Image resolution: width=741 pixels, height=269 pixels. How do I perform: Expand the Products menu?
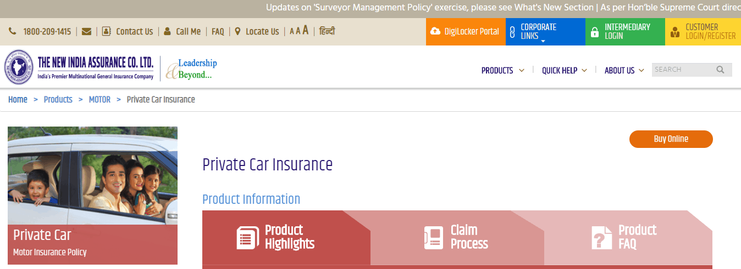[502, 70]
